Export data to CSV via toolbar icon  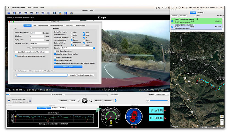pyautogui.click(x=20, y=13)
